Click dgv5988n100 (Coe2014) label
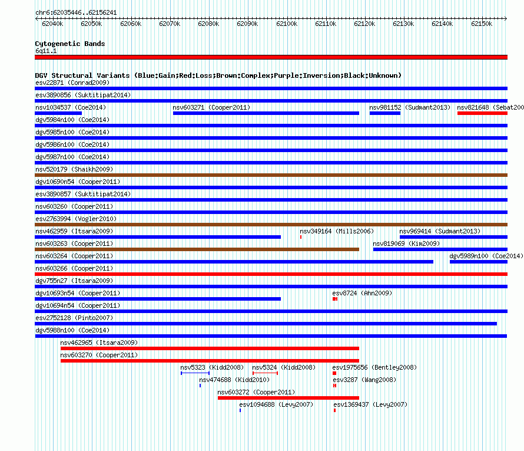The image size is (524, 451). point(72,330)
